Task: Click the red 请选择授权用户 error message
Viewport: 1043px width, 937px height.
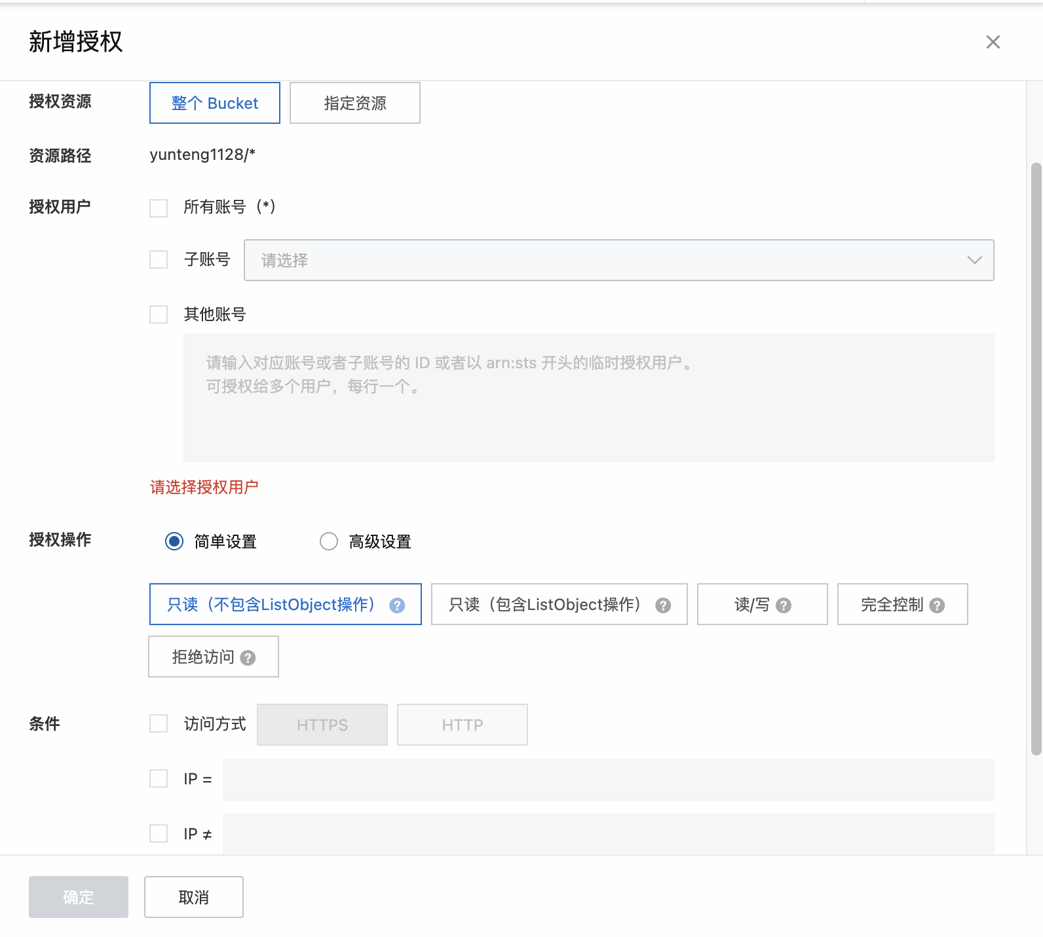Action: click(x=204, y=487)
